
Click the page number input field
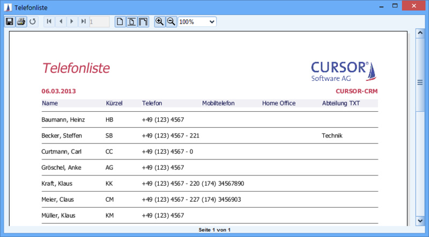pos(99,22)
